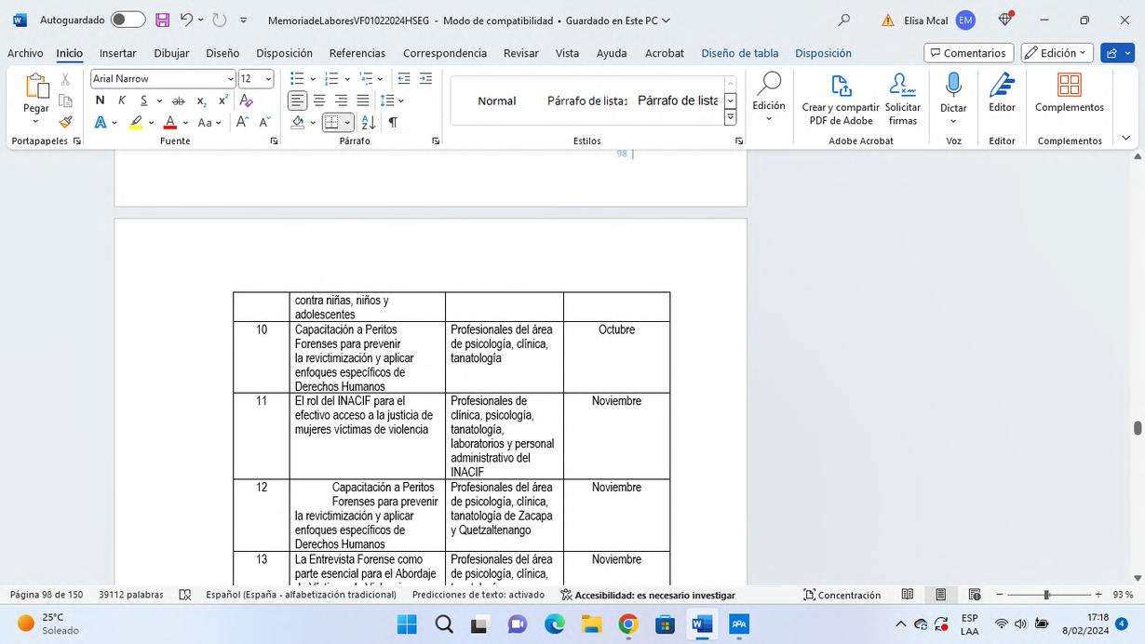Toggle strikethrough formatting
This screenshot has height=644, width=1145.
pyautogui.click(x=178, y=101)
